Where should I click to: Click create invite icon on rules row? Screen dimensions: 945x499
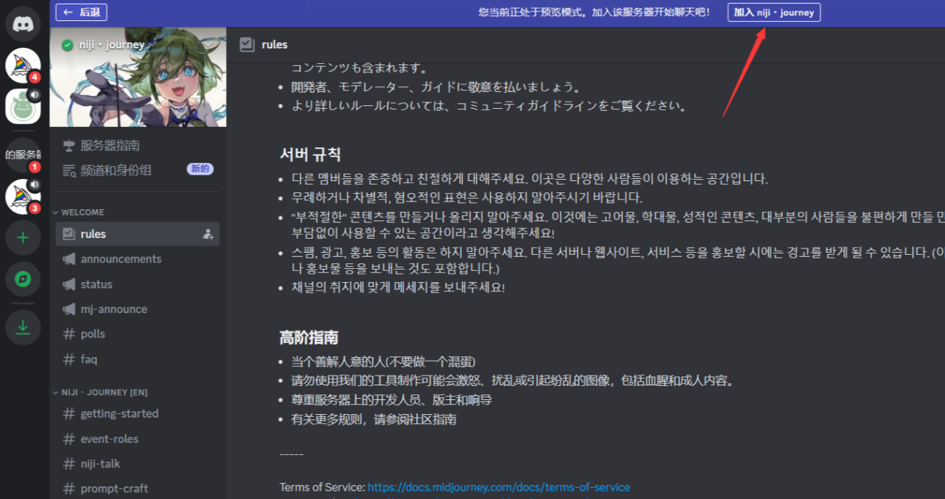(208, 234)
